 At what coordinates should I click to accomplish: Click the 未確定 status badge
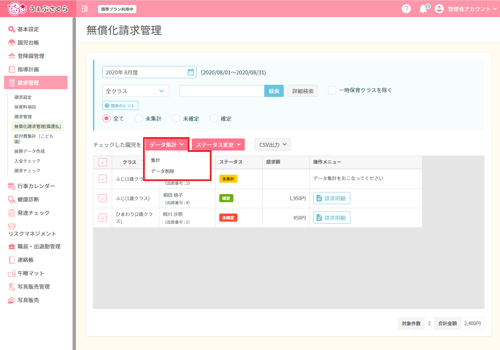point(228,218)
